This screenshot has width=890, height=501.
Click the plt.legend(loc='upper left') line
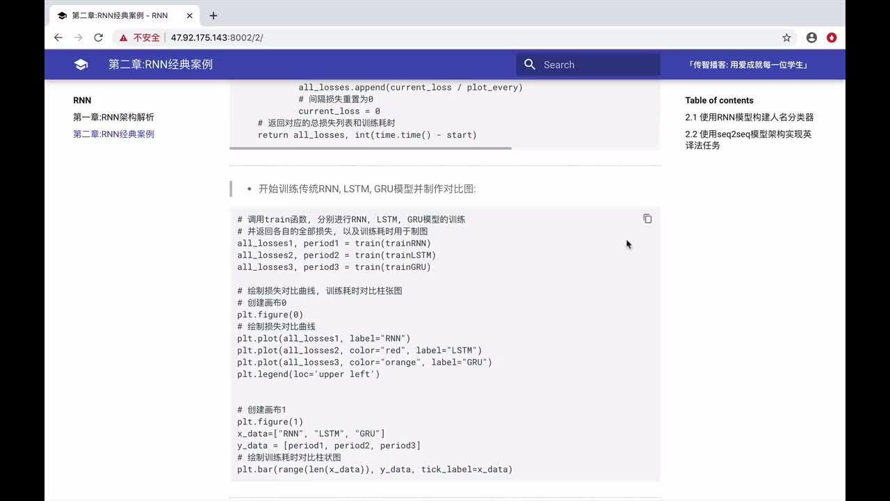(308, 374)
